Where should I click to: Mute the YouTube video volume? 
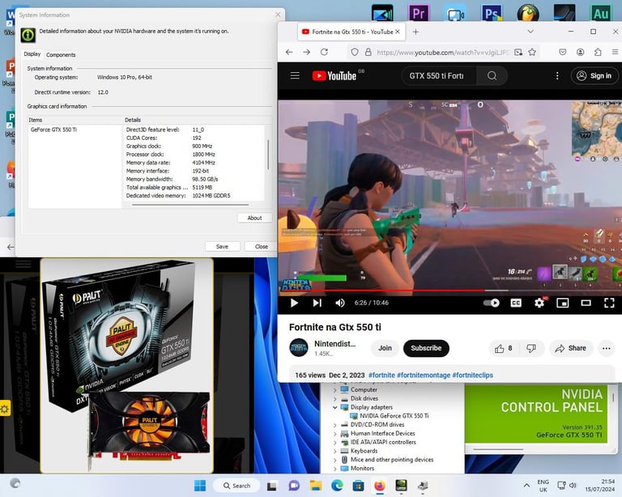pyautogui.click(x=340, y=303)
